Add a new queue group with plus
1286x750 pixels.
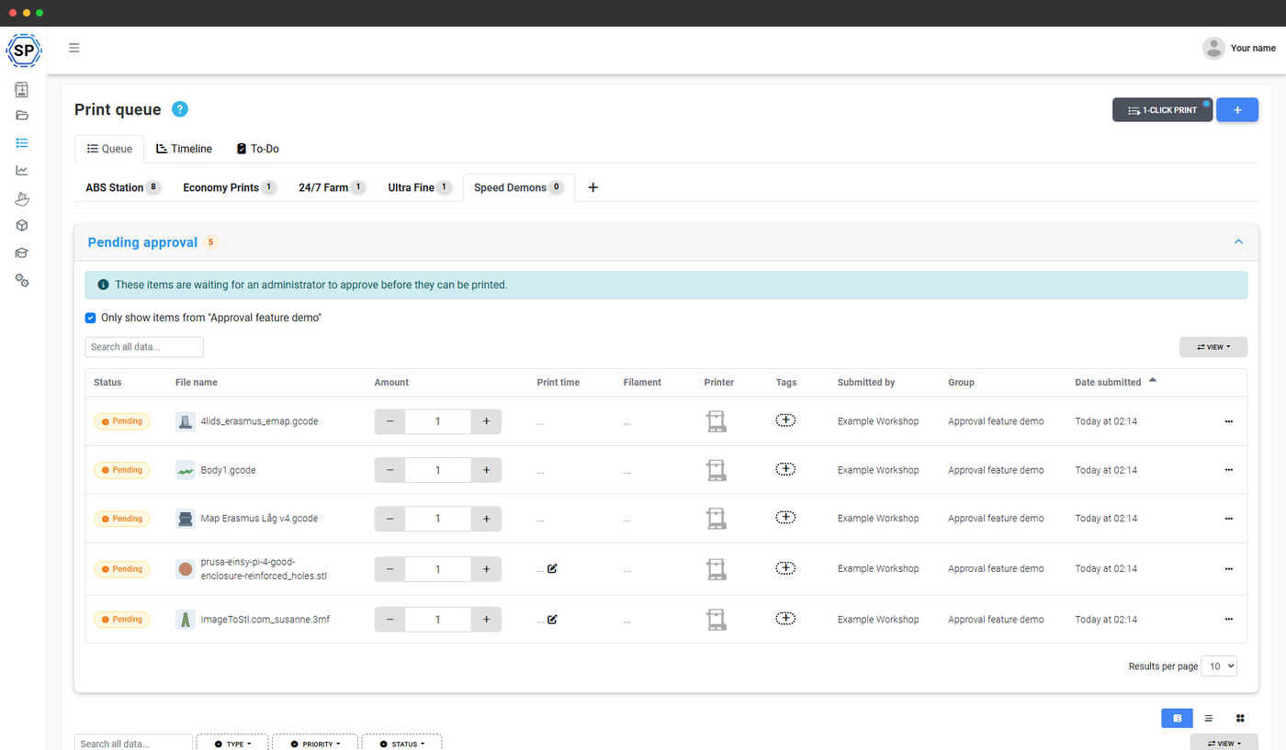pyautogui.click(x=592, y=187)
